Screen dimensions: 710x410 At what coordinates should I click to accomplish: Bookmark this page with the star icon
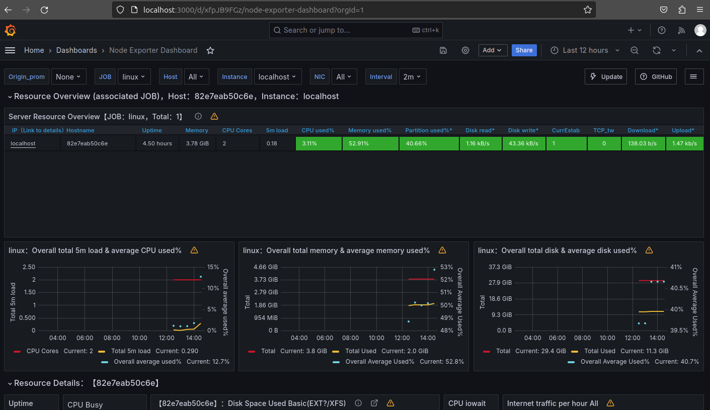pos(587,10)
